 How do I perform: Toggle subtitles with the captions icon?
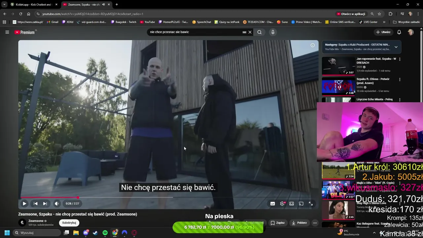click(273, 204)
